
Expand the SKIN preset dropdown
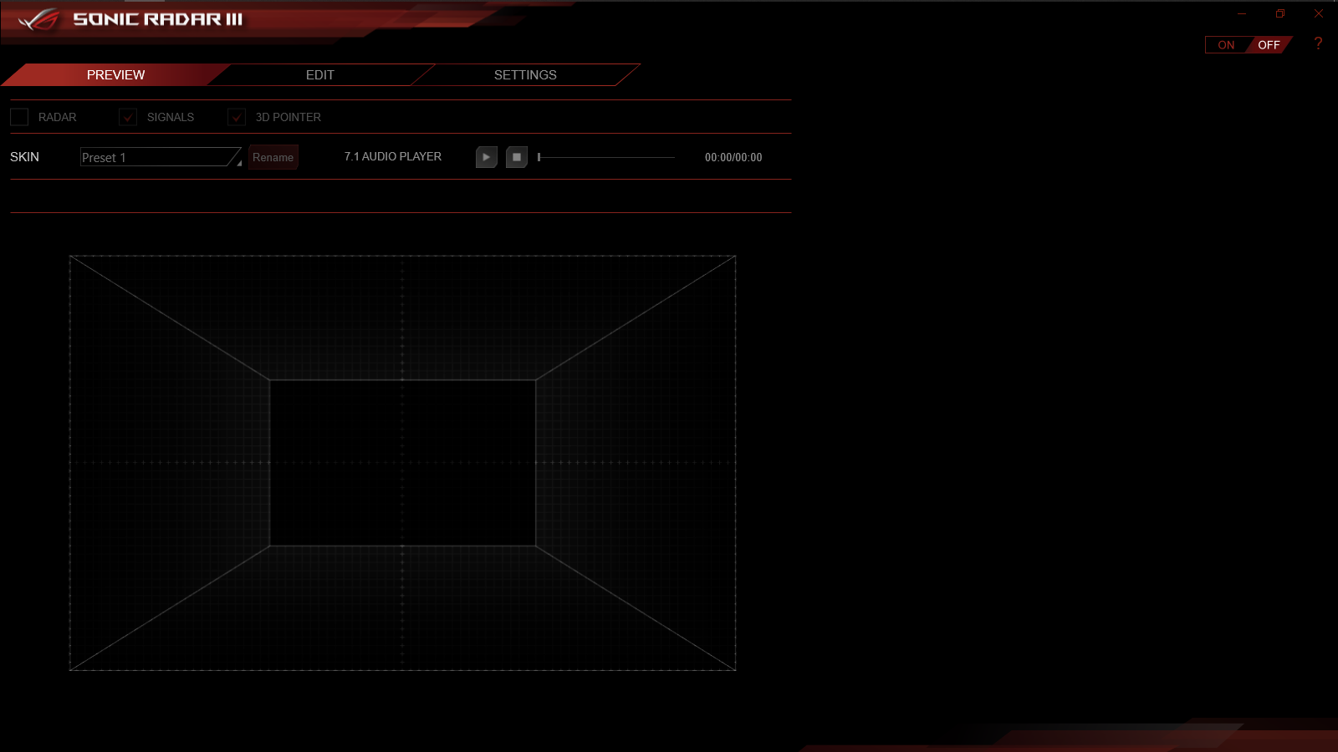click(x=161, y=157)
